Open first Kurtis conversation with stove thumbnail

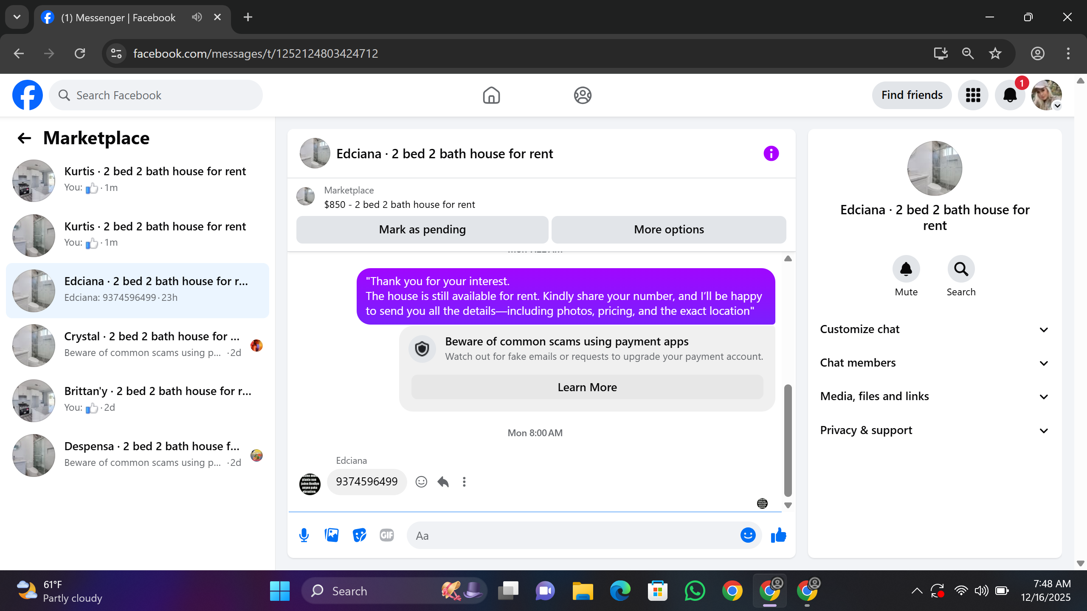coord(138,180)
